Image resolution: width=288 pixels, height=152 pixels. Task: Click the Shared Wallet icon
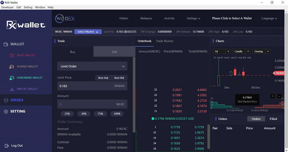[x=12, y=67]
